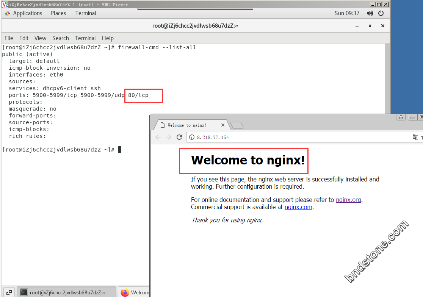Click the translate page icon in address bar

click(x=415, y=137)
